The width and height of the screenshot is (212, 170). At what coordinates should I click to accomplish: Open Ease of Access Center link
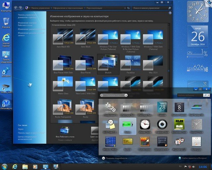(27, 138)
